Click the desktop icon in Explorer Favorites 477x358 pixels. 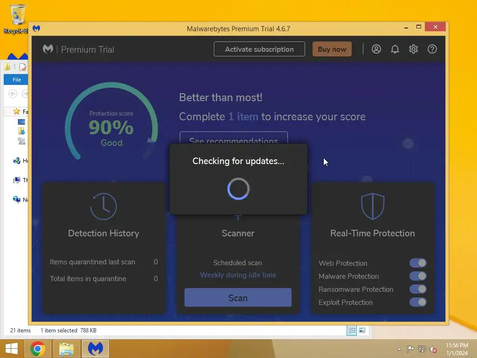tap(21, 122)
